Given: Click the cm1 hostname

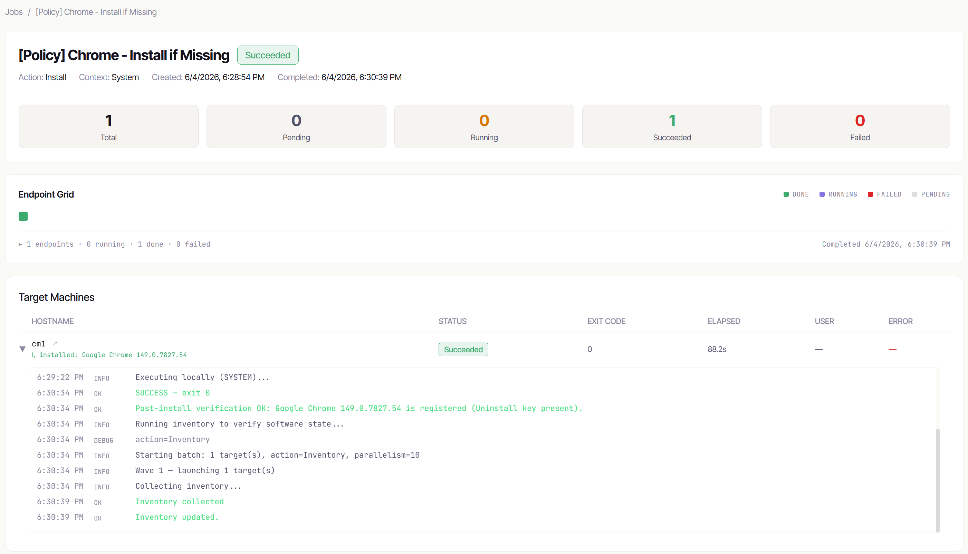Looking at the screenshot, I should tap(38, 344).
